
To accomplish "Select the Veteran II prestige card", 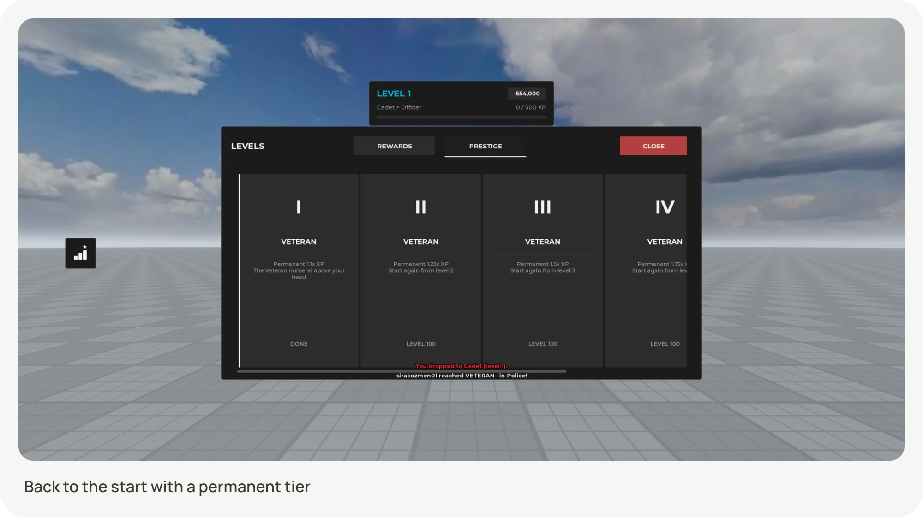I will [x=420, y=270].
